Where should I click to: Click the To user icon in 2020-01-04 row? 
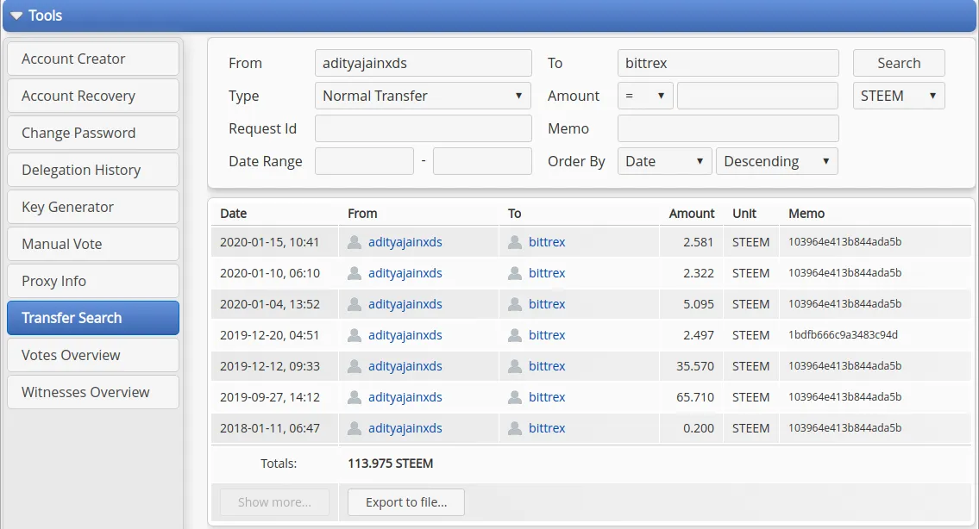tap(514, 304)
